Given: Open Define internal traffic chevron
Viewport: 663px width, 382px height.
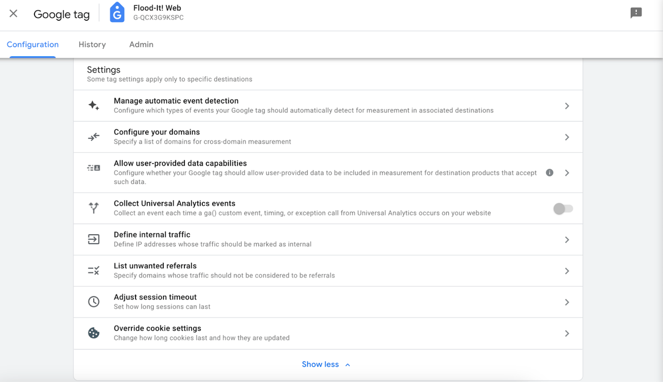Looking at the screenshot, I should point(567,240).
